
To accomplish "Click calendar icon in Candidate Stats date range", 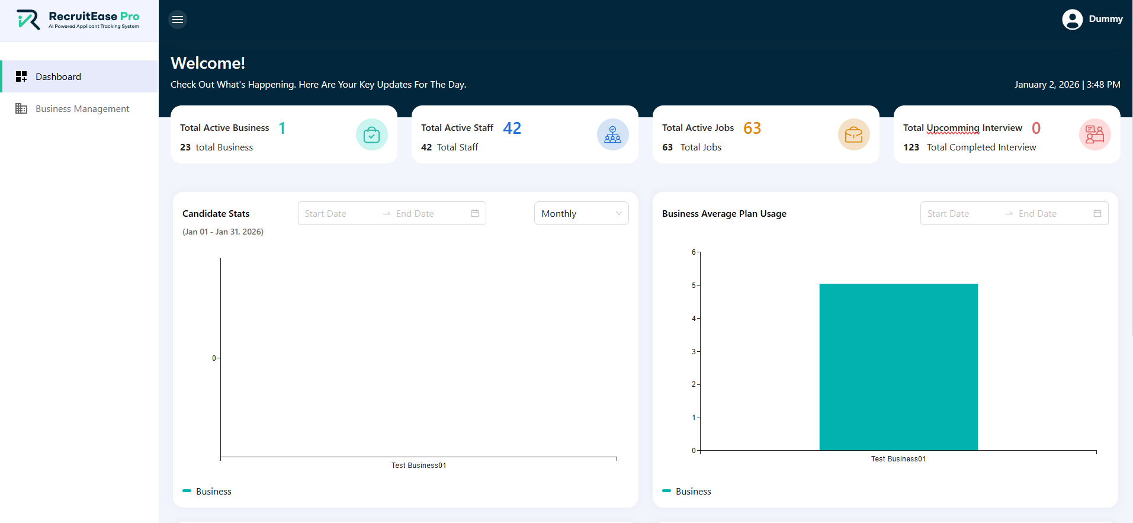I will pos(475,213).
